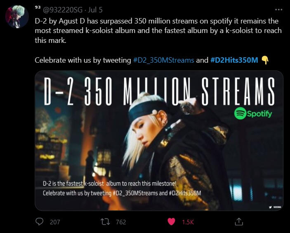Unlike the tweet via the pink heart

171,221
